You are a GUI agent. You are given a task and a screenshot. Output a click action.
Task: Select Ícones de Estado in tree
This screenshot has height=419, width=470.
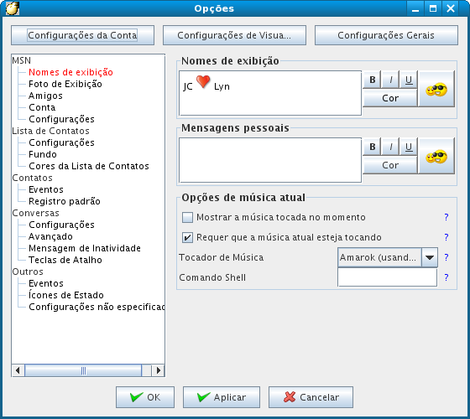point(66,295)
